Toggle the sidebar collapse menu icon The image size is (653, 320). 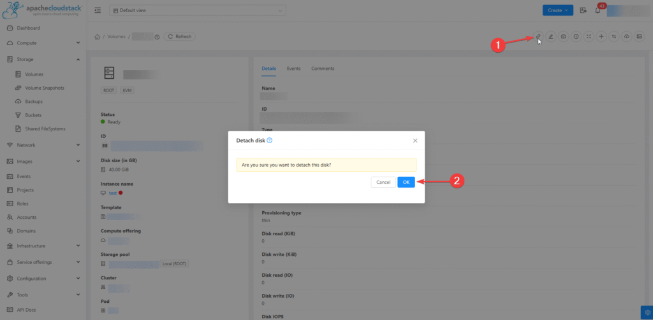tap(98, 10)
